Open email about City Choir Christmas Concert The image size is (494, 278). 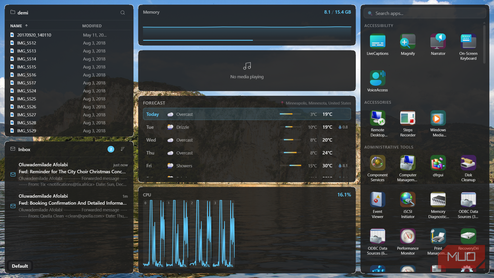[x=69, y=174]
